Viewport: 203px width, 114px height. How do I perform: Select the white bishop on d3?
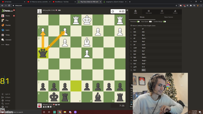[87, 42]
